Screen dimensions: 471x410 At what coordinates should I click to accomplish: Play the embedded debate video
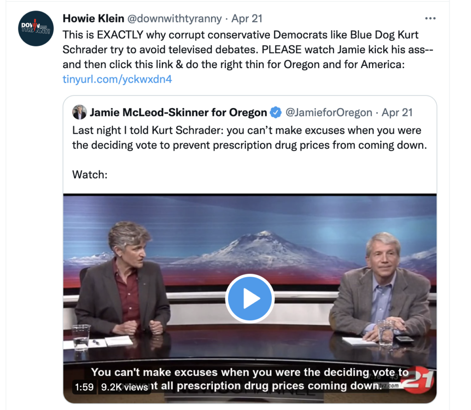pos(250,299)
